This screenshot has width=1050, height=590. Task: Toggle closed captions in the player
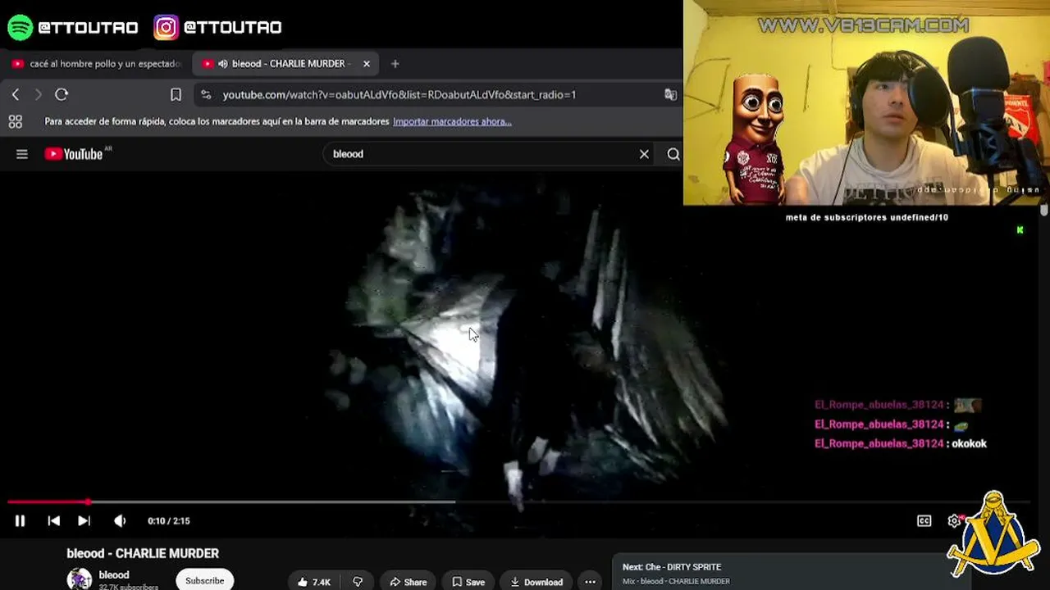tap(924, 520)
